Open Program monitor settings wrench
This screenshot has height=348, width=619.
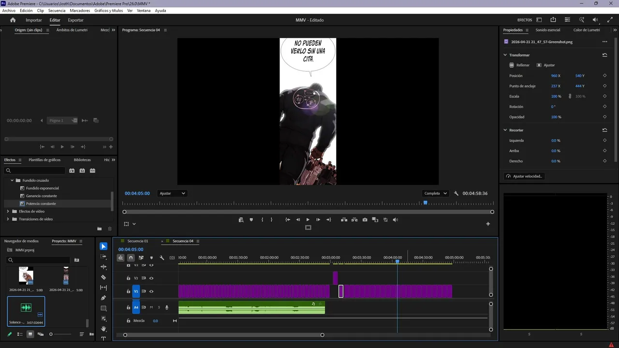click(x=456, y=193)
